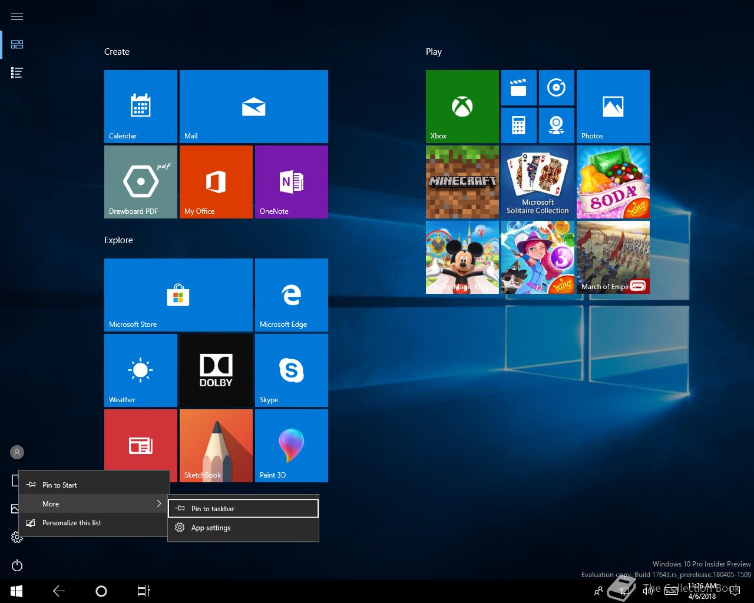Select Pin to taskbar option
The height and width of the screenshot is (603, 754).
tap(243, 508)
